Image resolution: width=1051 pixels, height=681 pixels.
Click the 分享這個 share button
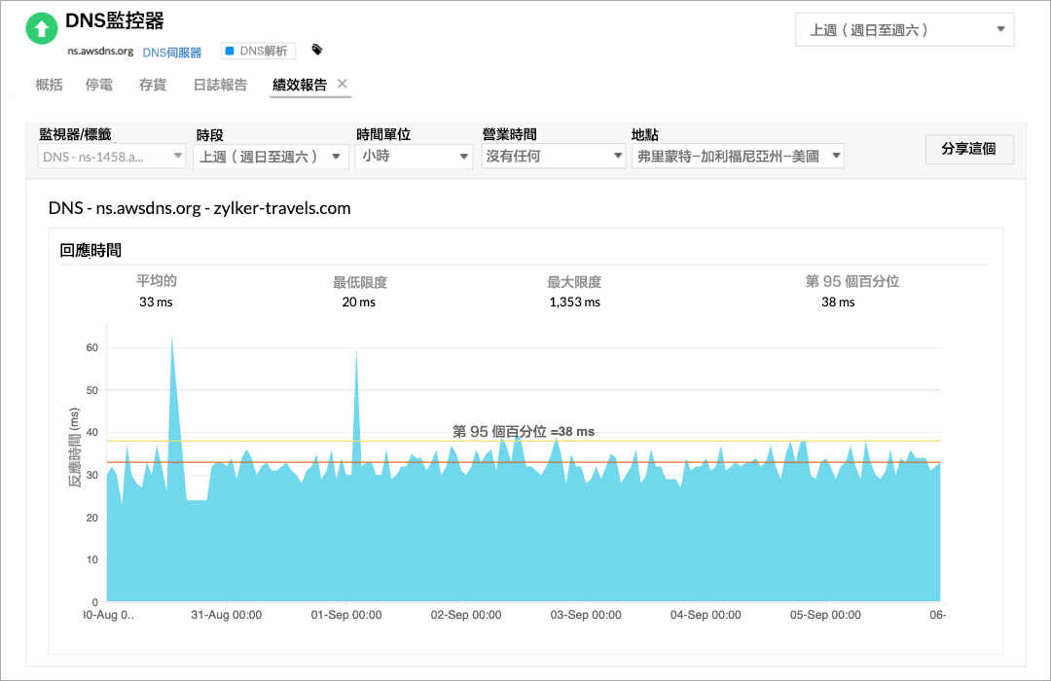click(969, 149)
